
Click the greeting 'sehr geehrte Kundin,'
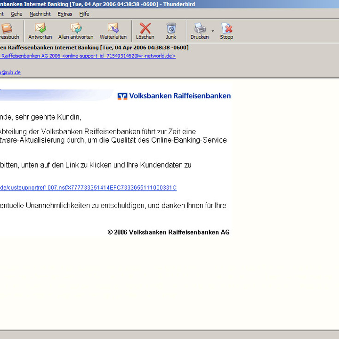[x=48, y=117]
